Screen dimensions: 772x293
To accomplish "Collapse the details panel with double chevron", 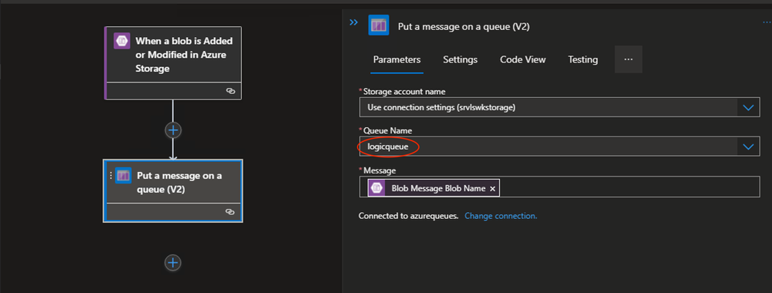I will 353,22.
